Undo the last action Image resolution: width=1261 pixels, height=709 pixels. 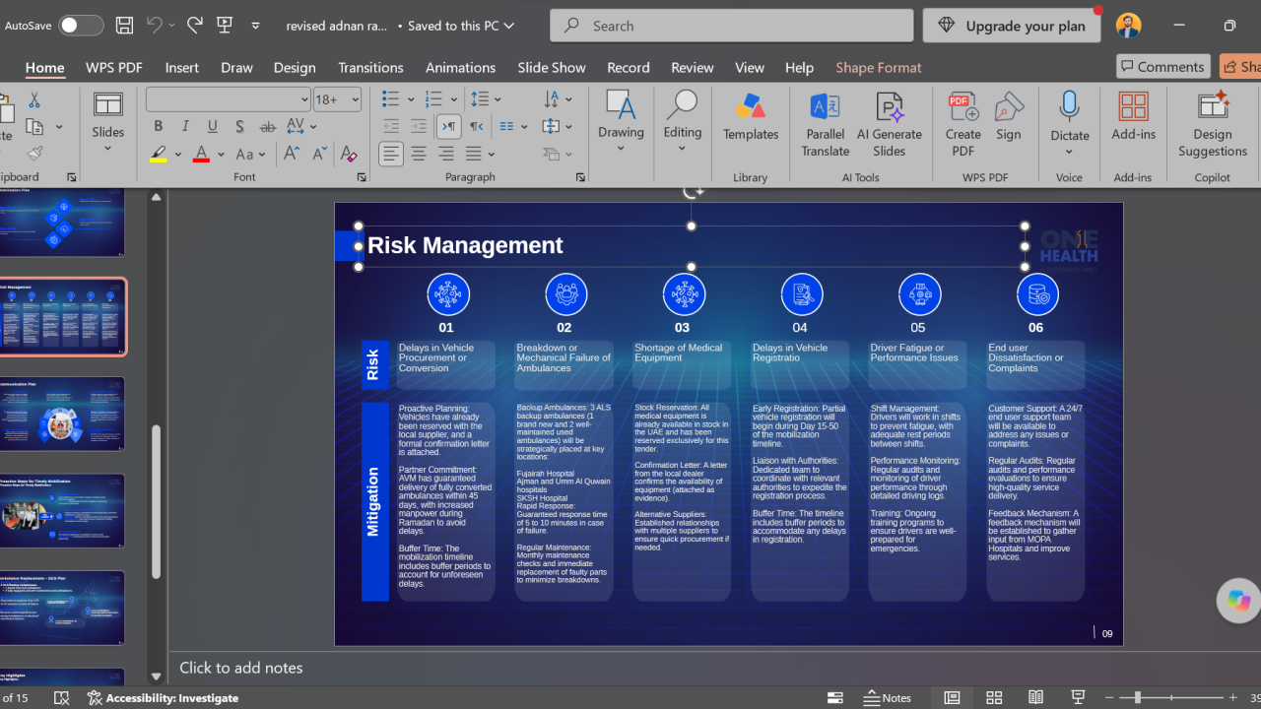154,26
